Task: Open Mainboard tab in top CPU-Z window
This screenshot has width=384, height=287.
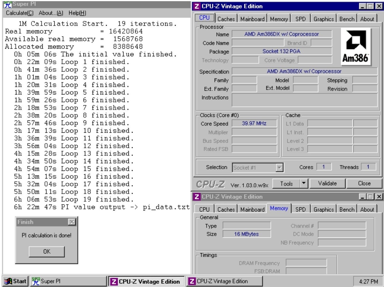Action: click(x=252, y=19)
